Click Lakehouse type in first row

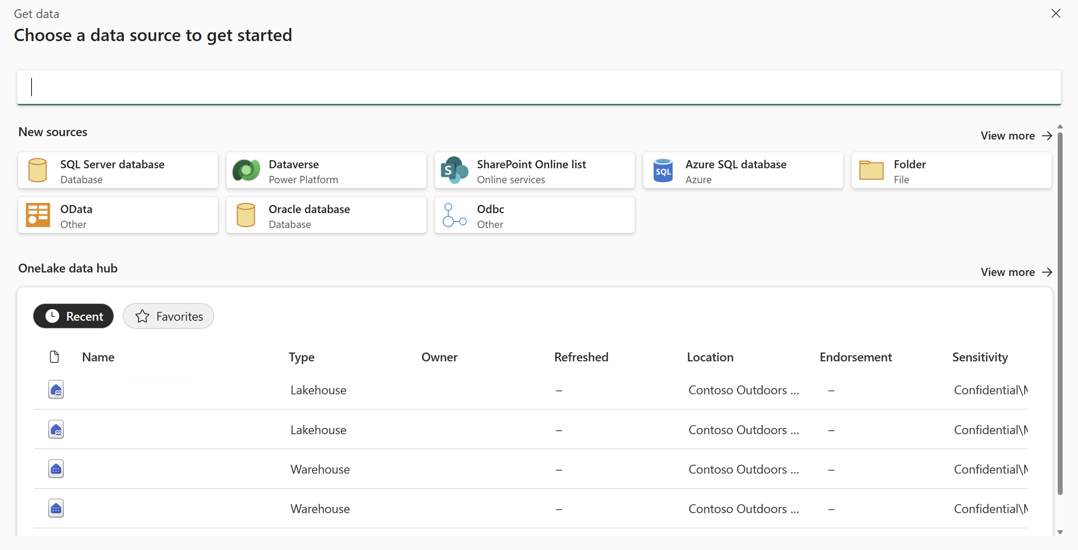pyautogui.click(x=318, y=390)
